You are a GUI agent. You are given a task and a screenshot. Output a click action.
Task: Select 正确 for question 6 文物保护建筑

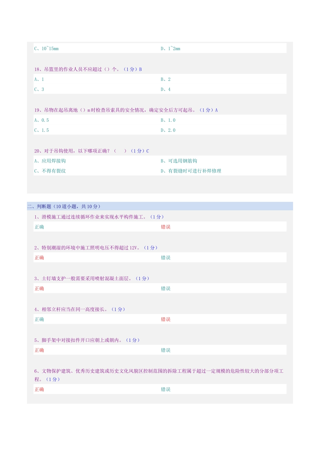(39, 390)
